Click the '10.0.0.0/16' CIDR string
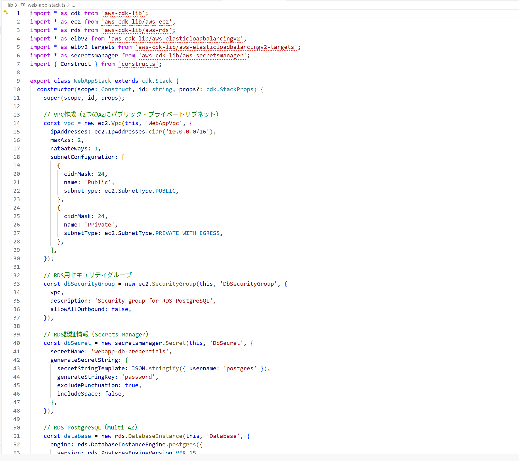This screenshot has width=519, height=461. [x=187, y=131]
